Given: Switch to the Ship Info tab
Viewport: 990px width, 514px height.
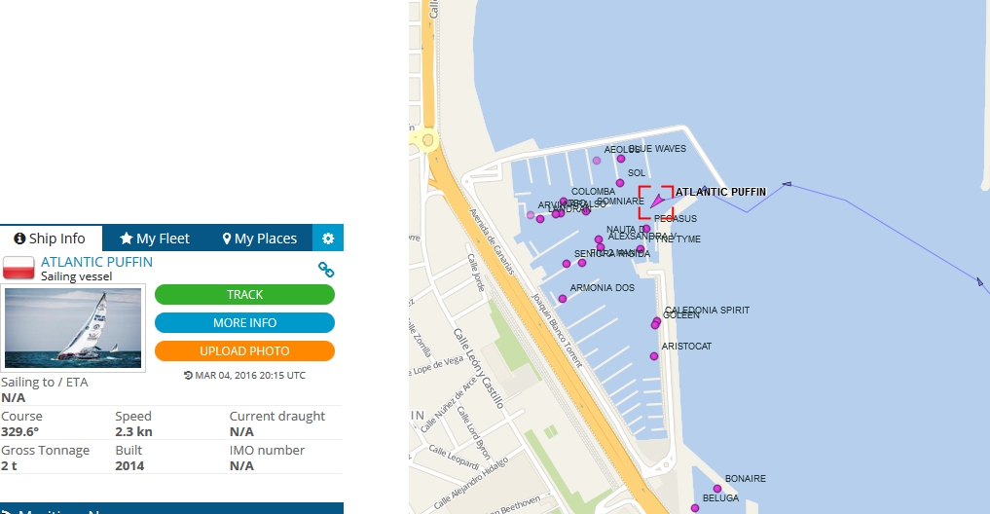Looking at the screenshot, I should pos(50,239).
